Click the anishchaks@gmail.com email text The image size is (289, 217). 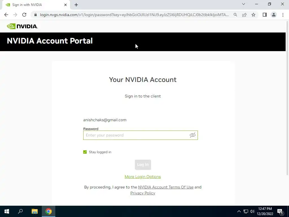[x=105, y=120]
